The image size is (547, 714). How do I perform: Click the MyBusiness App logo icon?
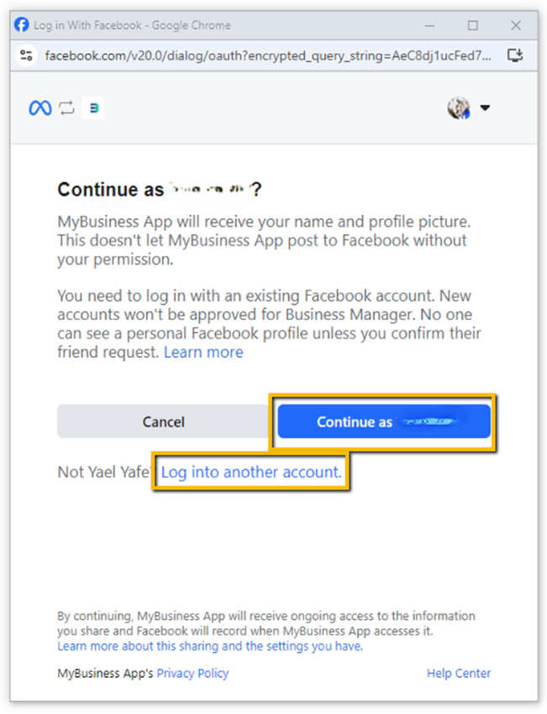pos(93,108)
